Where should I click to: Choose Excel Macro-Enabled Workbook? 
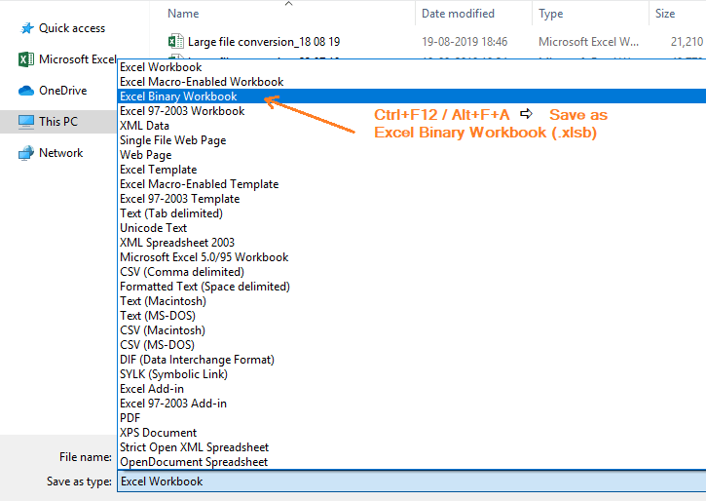click(412, 82)
